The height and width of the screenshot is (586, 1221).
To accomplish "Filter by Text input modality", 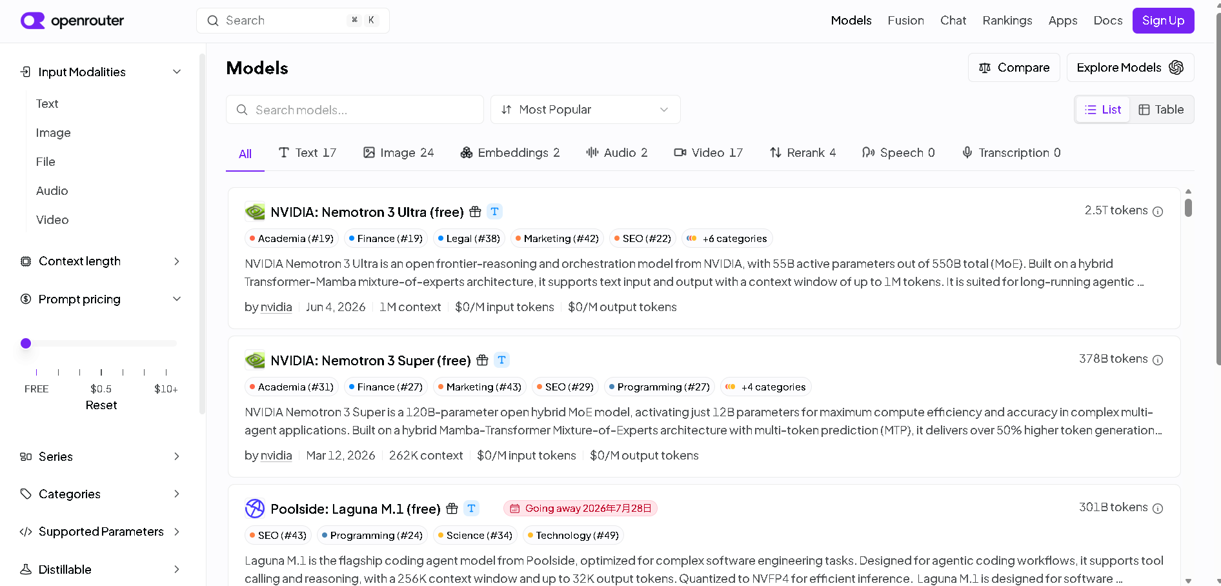I will (47, 104).
